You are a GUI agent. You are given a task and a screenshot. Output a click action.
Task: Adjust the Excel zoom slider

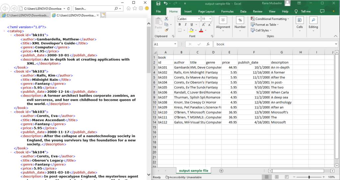click(309, 177)
